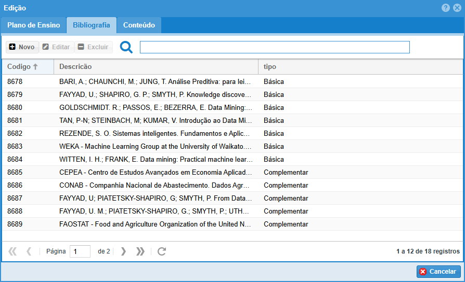Click the magnifying glass search icon
Screen dimensions: 465x282
pyautogui.click(x=126, y=47)
